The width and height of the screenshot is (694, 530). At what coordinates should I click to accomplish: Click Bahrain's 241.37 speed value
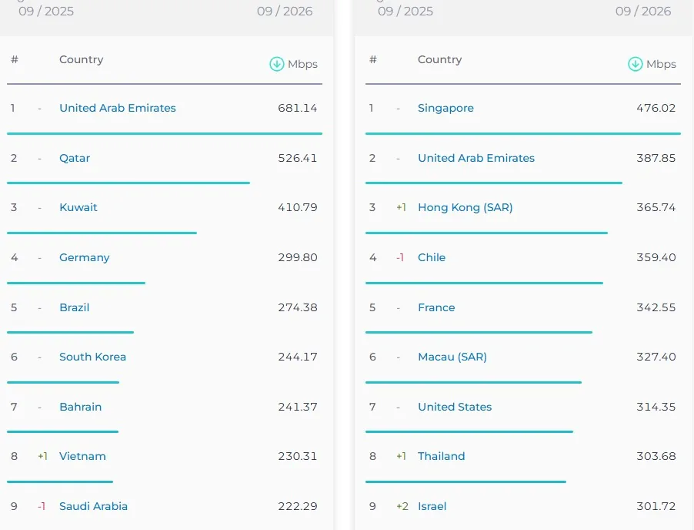click(x=298, y=407)
